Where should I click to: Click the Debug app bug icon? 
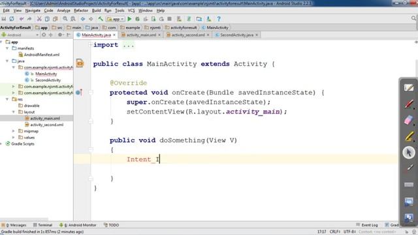coord(138,19)
